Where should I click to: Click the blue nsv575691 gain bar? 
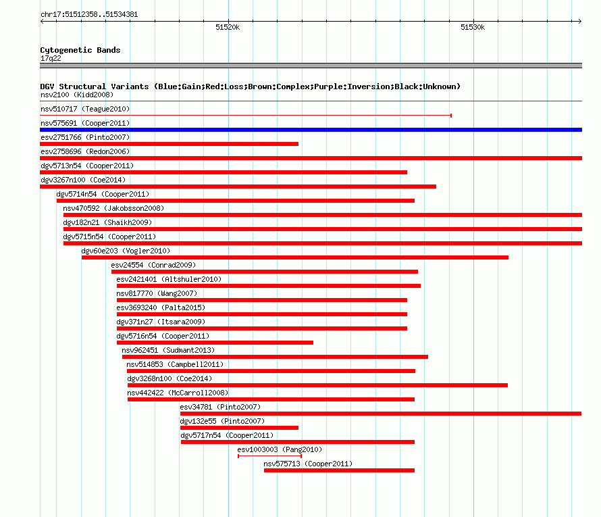(311, 130)
